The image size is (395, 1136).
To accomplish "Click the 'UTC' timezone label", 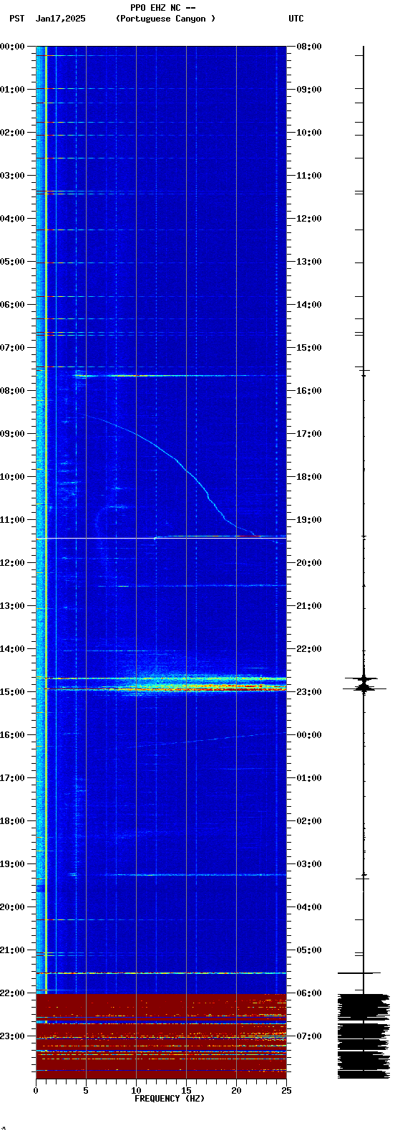I will 296,19.
